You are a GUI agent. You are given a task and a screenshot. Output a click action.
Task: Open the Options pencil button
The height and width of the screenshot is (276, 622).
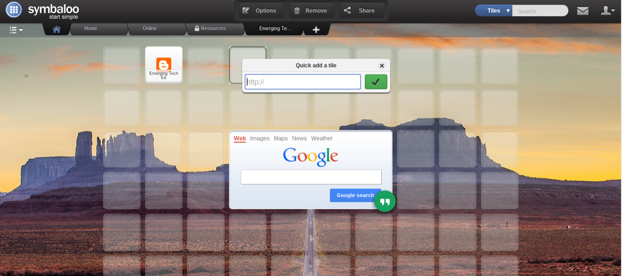(x=260, y=11)
